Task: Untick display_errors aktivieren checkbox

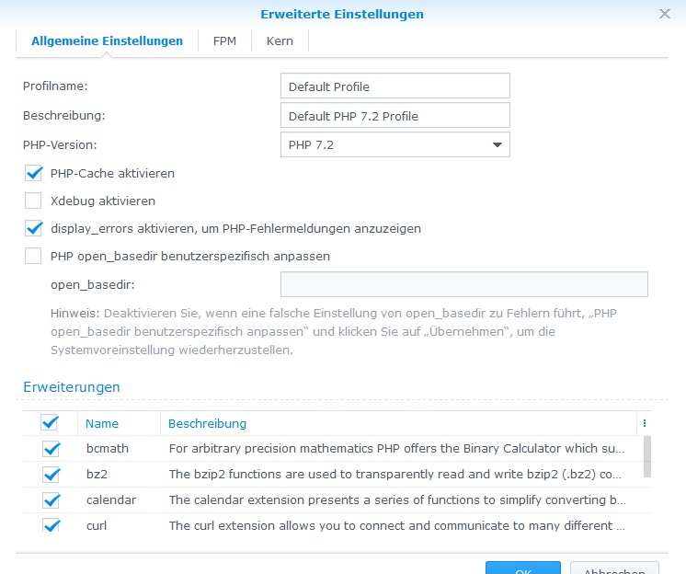Action: [x=34, y=228]
